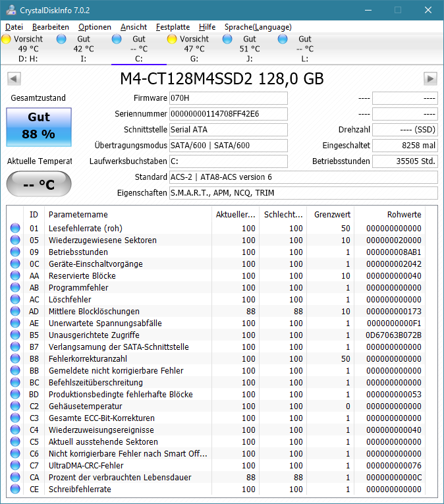
Task: Open the Optionen menu
Action: [94, 27]
